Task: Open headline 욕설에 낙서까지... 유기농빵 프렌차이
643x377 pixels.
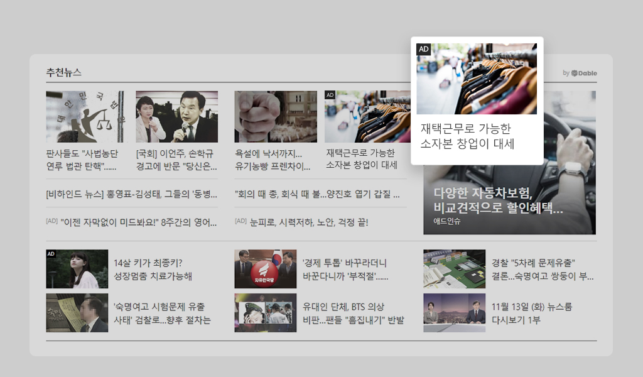Action: pos(273,160)
